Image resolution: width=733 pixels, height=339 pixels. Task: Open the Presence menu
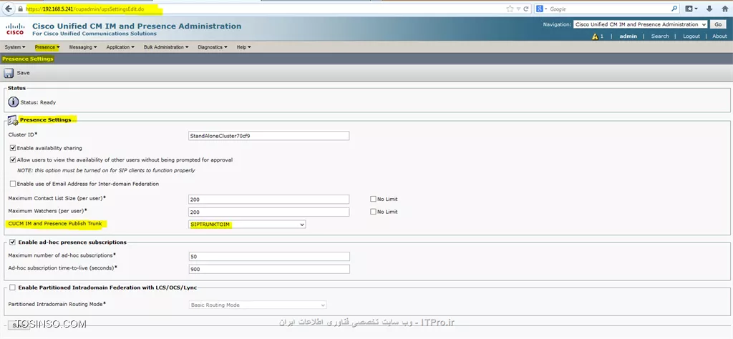click(47, 47)
